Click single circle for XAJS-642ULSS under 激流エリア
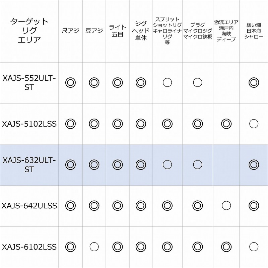The image size is (268, 268). (225, 205)
